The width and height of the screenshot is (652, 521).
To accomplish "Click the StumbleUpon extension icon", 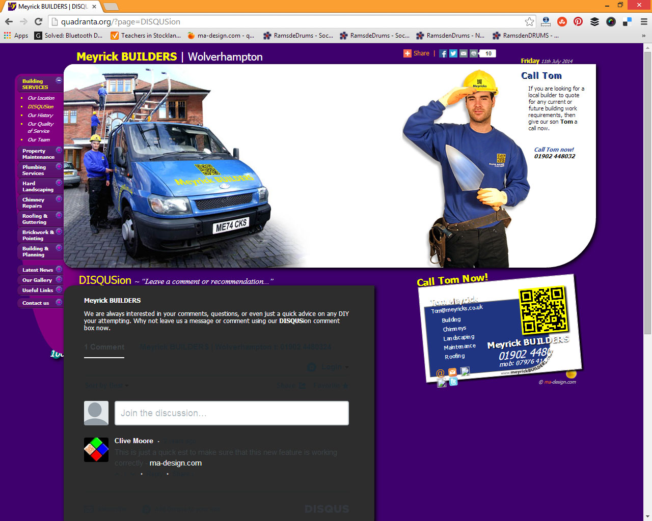I will pyautogui.click(x=562, y=21).
